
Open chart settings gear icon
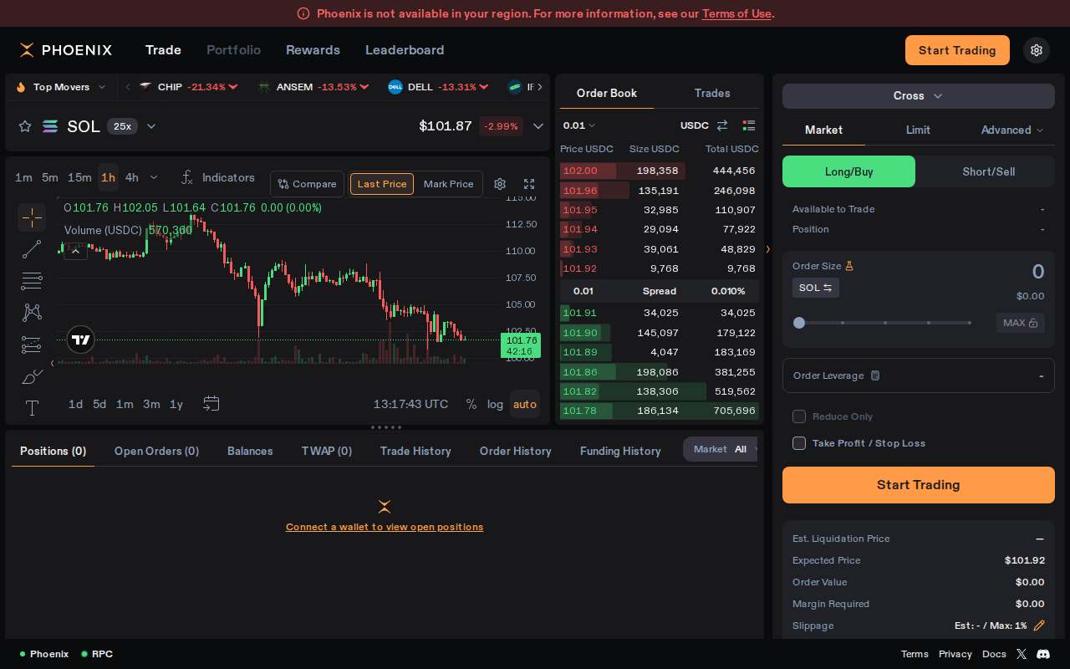pyautogui.click(x=500, y=184)
